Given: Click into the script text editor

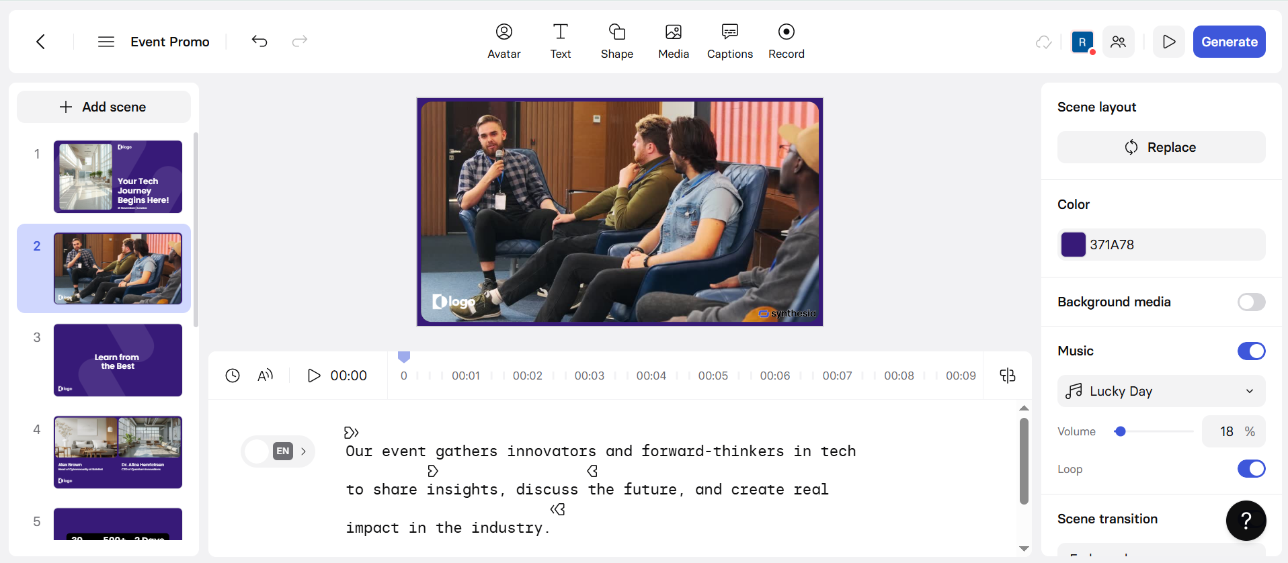Looking at the screenshot, I should (x=600, y=490).
